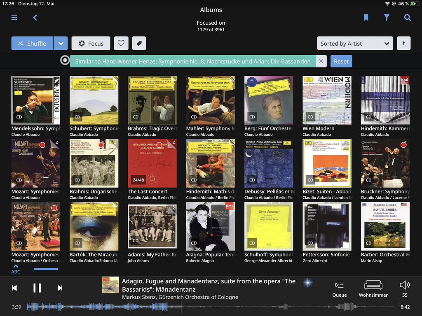Open the Sorted by Artist dropdown
Screen dimensions: 422x316
(355, 43)
